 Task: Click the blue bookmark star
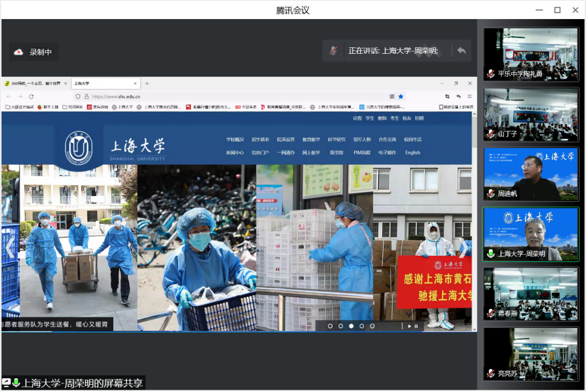click(401, 97)
